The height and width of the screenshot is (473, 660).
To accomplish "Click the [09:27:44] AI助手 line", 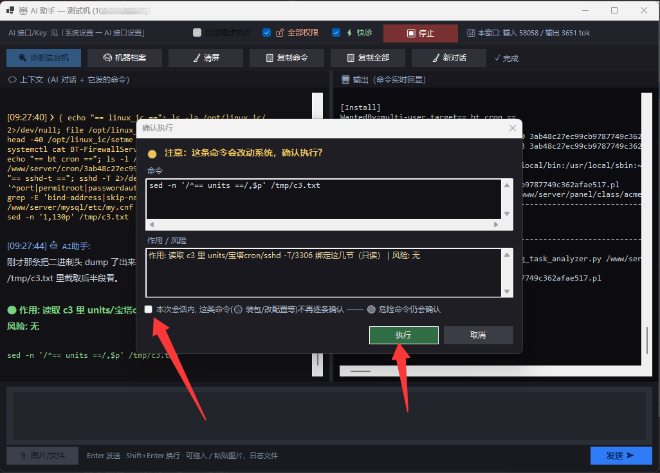I will 49,246.
